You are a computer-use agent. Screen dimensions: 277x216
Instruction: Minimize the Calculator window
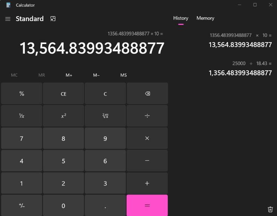pos(239,5)
